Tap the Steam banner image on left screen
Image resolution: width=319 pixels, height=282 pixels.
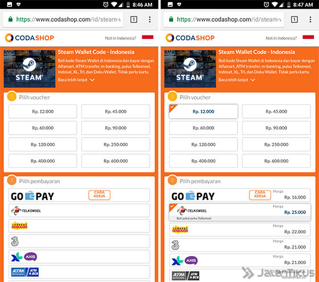(30, 69)
